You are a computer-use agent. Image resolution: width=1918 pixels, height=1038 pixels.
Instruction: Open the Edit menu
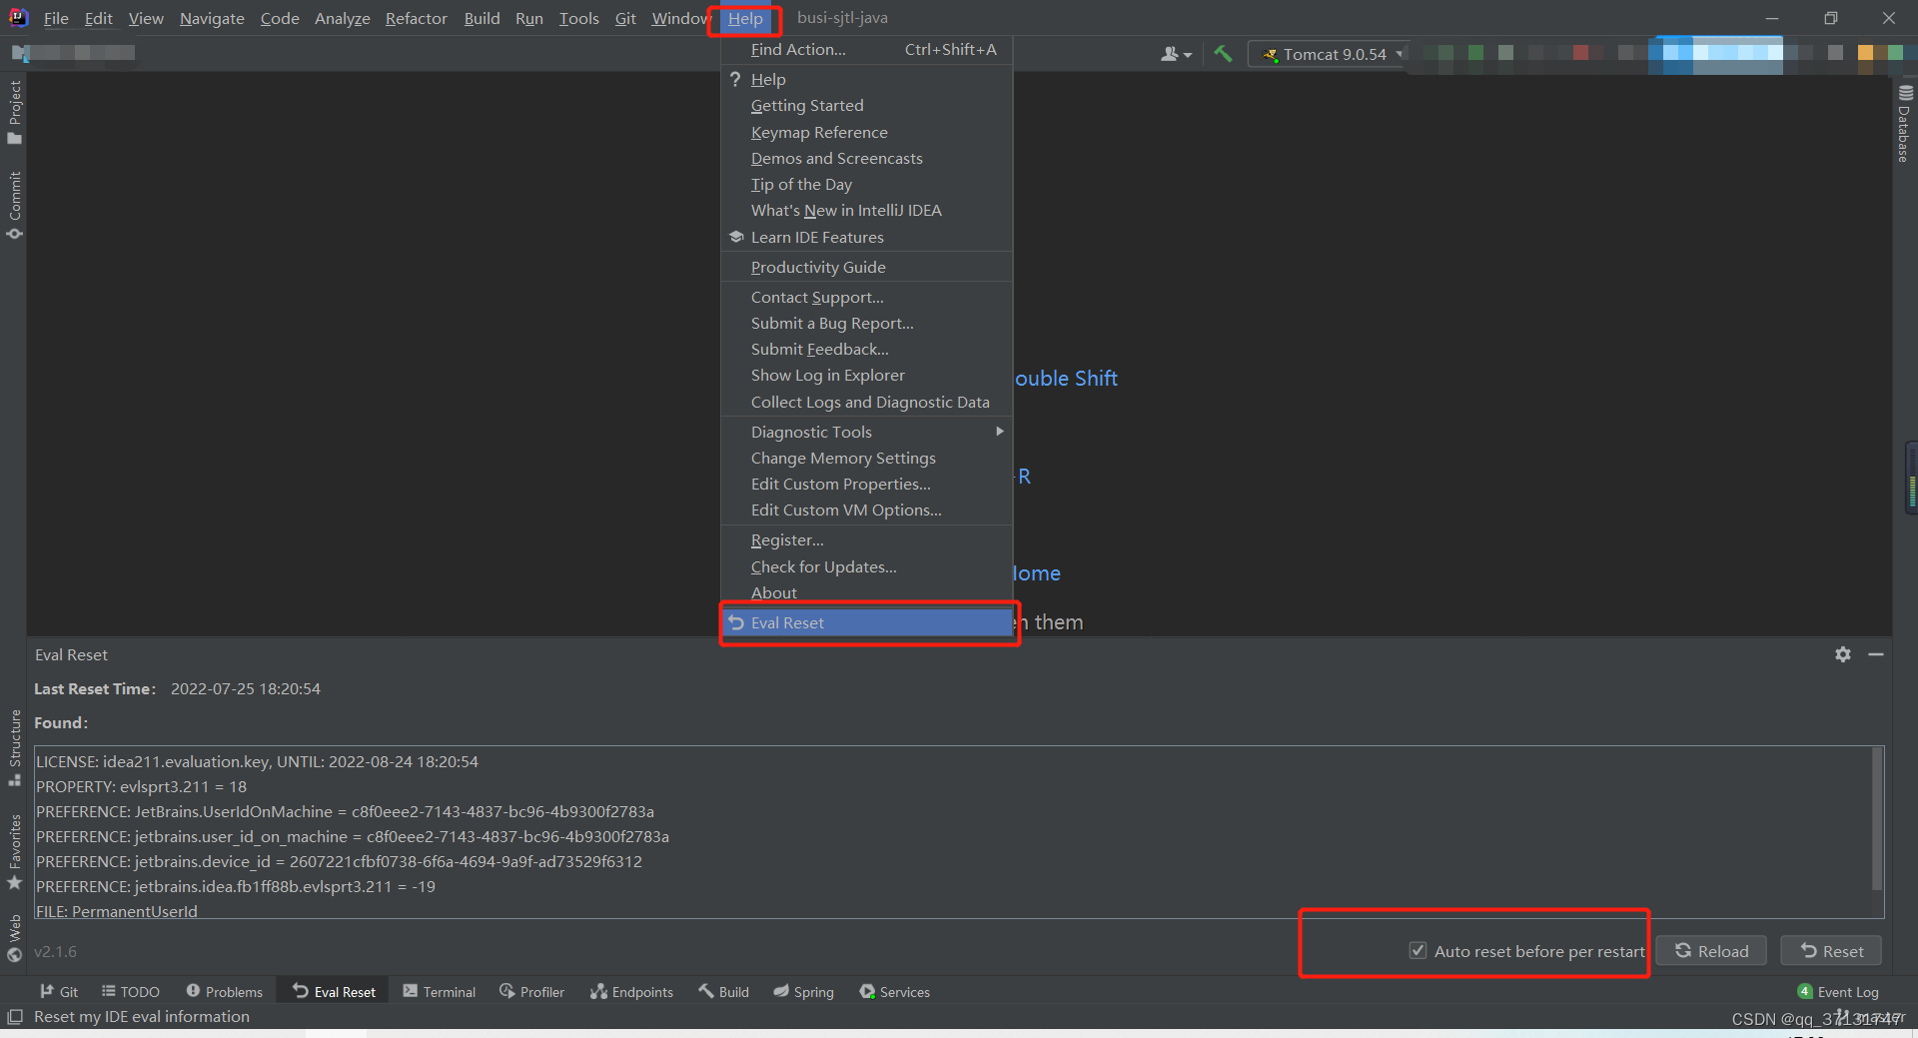pyautogui.click(x=98, y=18)
